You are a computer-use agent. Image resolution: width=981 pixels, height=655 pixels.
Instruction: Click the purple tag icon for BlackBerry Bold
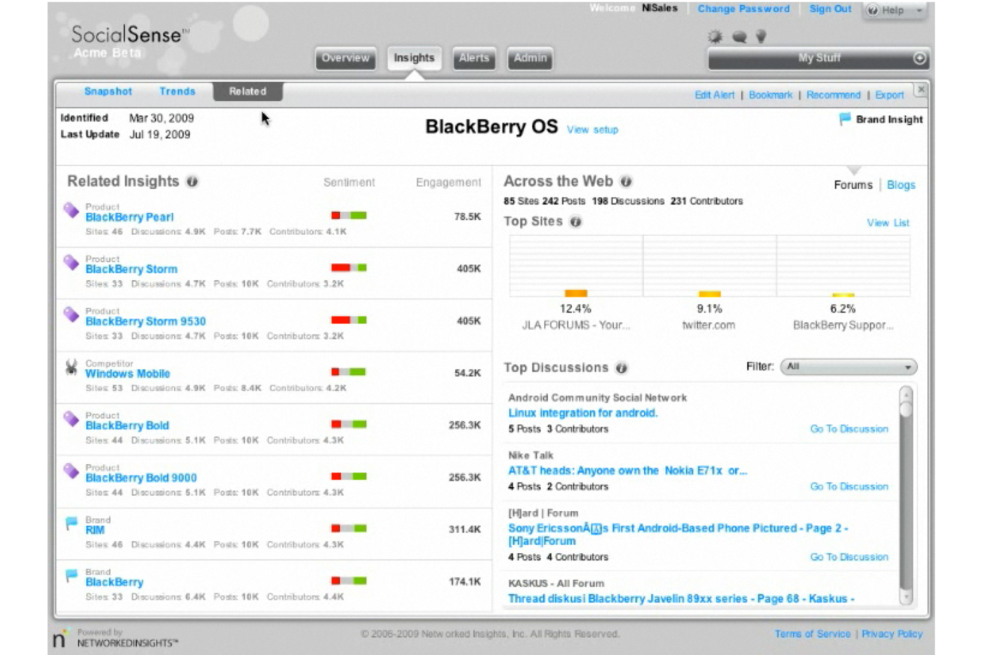point(71,418)
